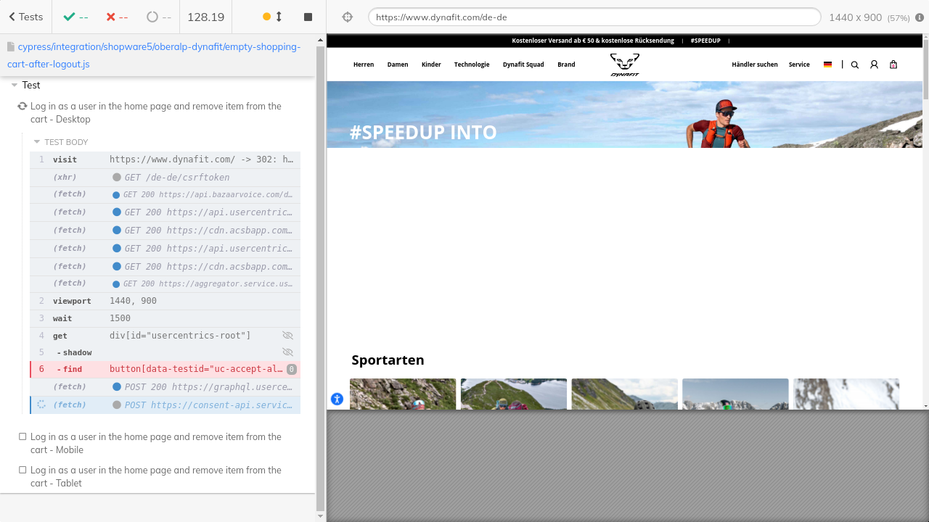Open the Technologie menu
The width and height of the screenshot is (929, 522).
[472, 65]
